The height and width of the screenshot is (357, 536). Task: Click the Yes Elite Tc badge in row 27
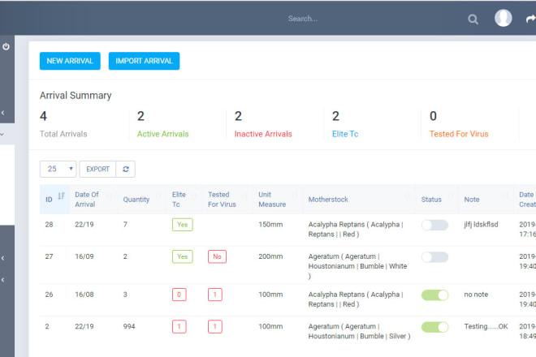(x=183, y=256)
